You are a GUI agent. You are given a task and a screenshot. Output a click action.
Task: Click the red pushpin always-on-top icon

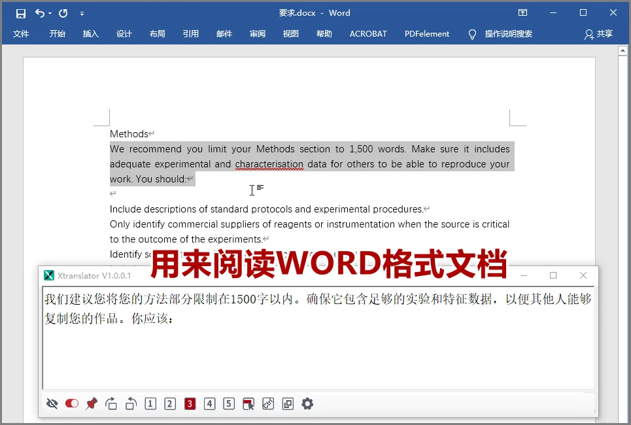pos(92,403)
